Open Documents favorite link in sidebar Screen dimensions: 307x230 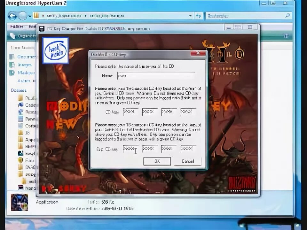click(23, 57)
